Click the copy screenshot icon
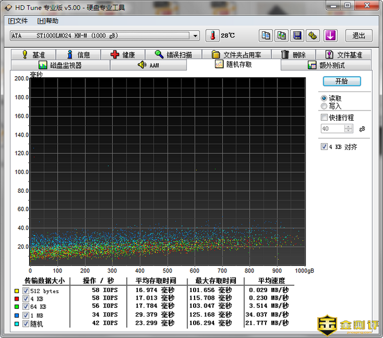383x338 pixels. point(281,35)
